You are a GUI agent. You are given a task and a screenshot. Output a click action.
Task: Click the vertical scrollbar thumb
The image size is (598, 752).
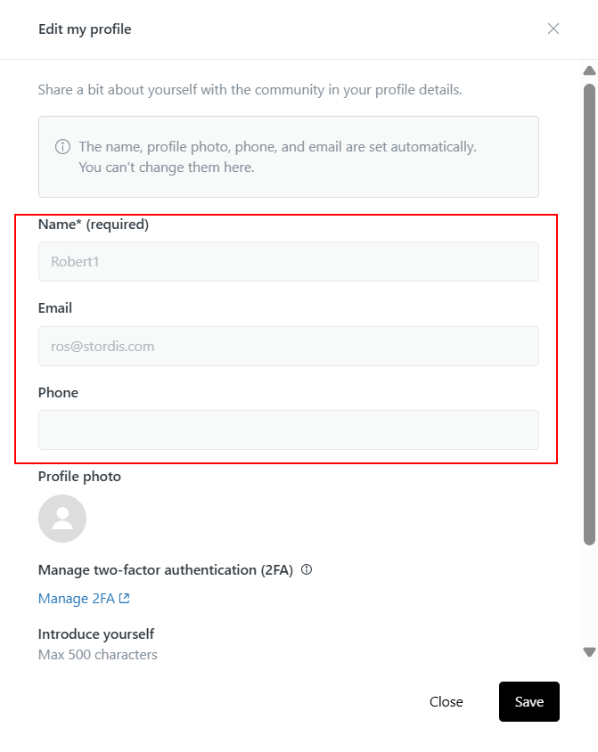point(589,315)
